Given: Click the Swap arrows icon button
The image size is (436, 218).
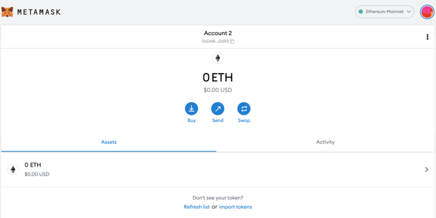Looking at the screenshot, I should coord(244,109).
